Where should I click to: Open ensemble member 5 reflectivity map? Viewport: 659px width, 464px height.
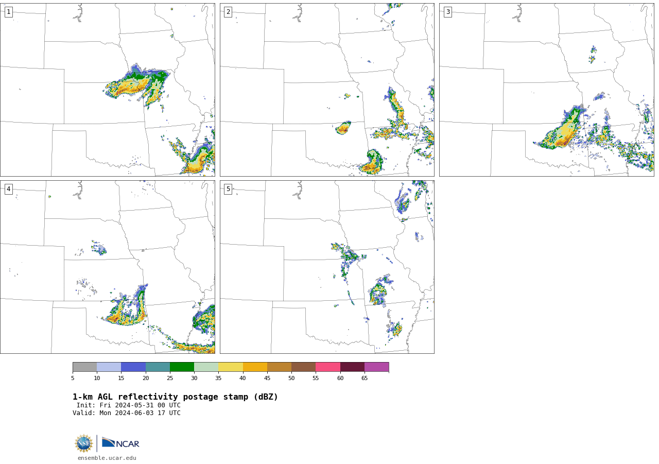pos(327,267)
